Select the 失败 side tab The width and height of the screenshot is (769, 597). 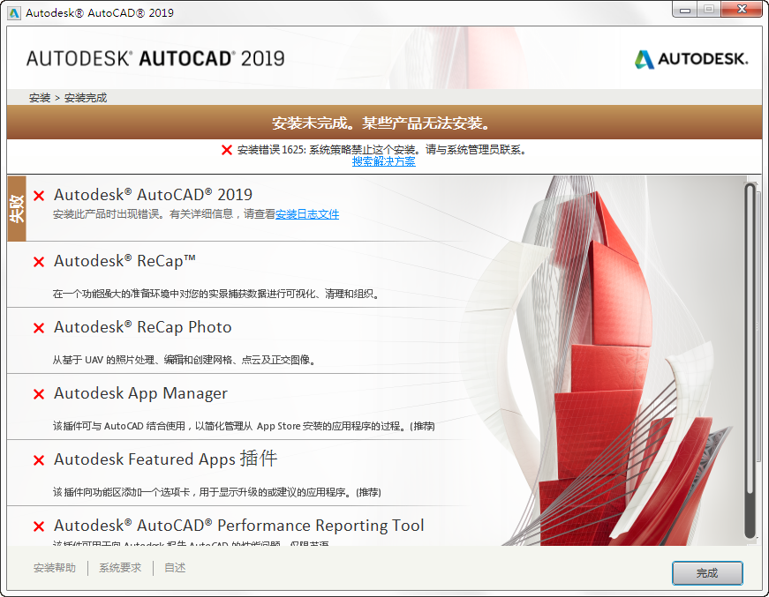click(x=17, y=209)
